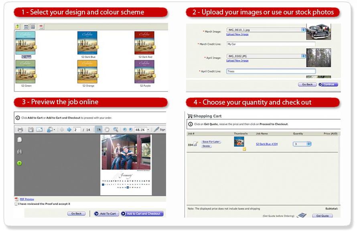Click the up-folder arrow icon in the design browser
Viewport: 357px width, 234px height.
17,27
